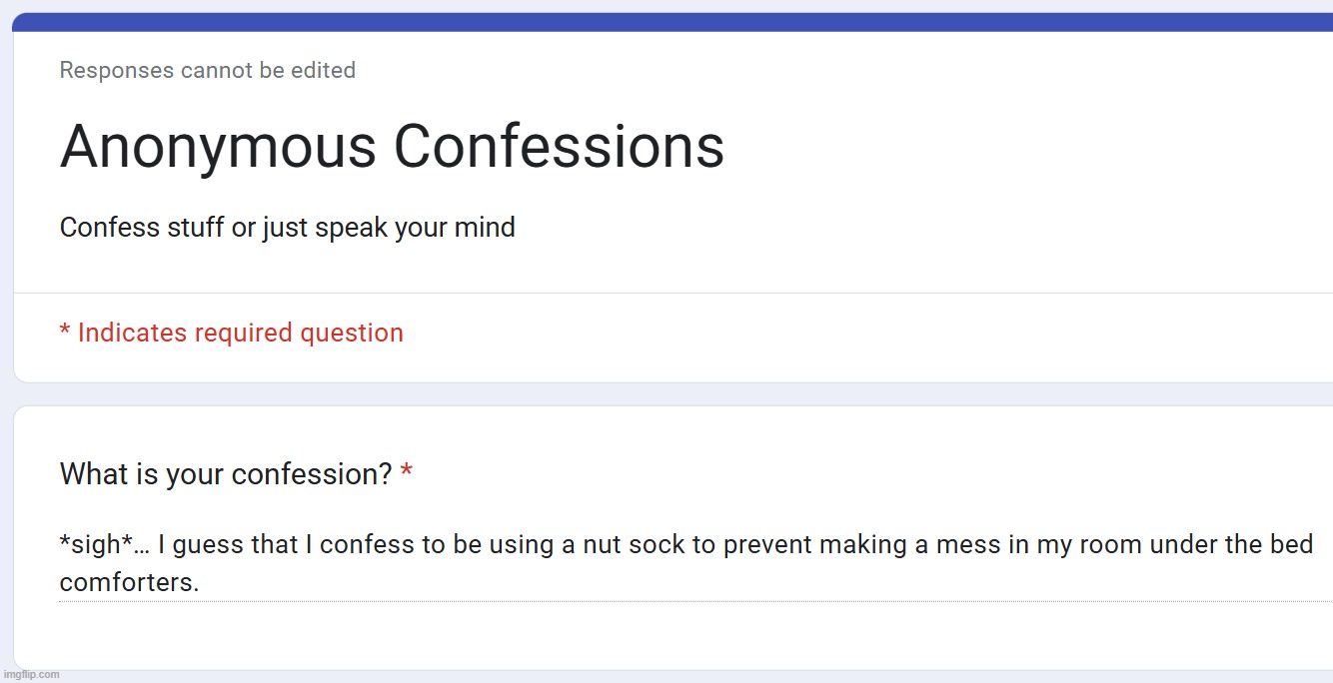Click the "Responses cannot be edited" notice
The image size is (1333, 683).
[208, 70]
